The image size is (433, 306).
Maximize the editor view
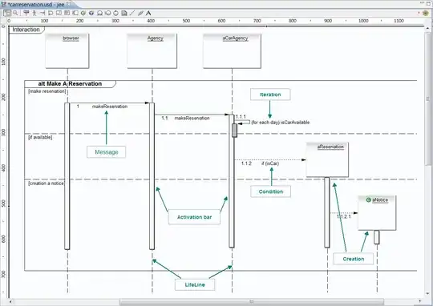click(x=429, y=3)
